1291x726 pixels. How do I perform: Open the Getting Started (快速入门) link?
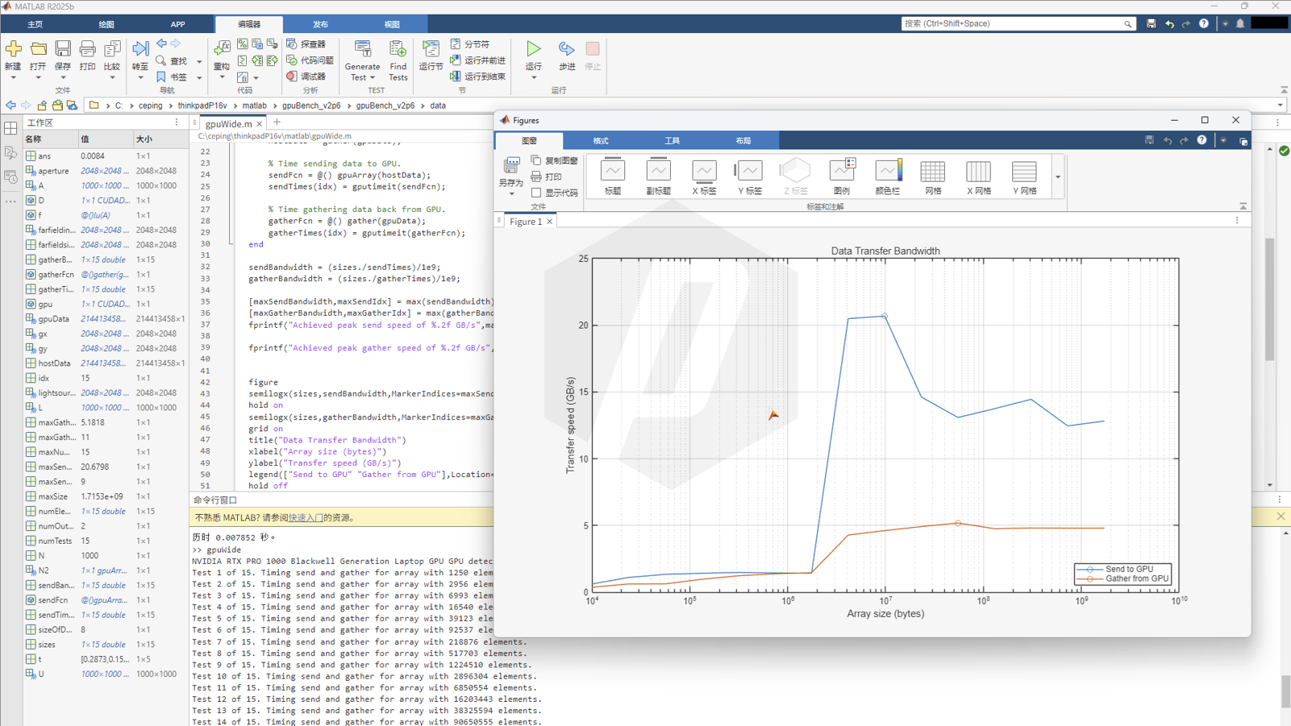pyautogui.click(x=306, y=518)
